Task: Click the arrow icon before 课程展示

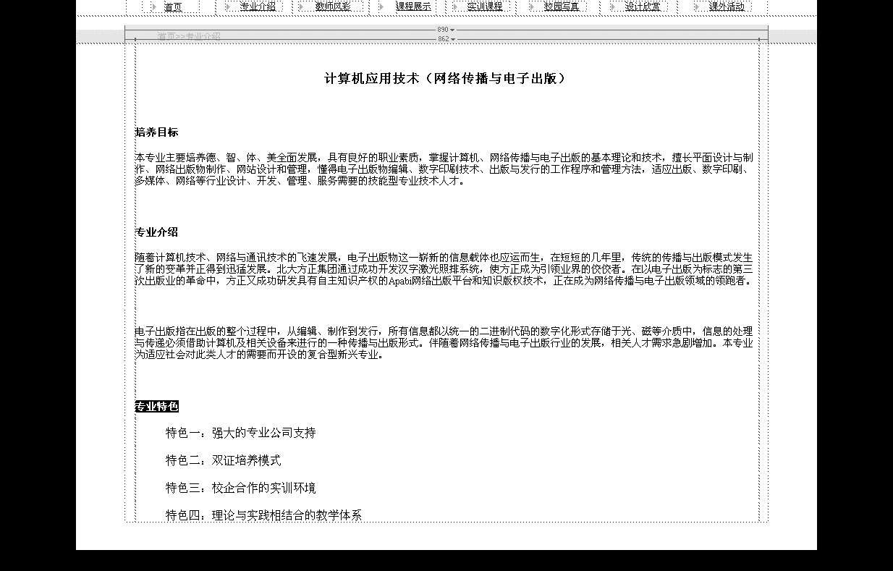Action: (x=381, y=7)
